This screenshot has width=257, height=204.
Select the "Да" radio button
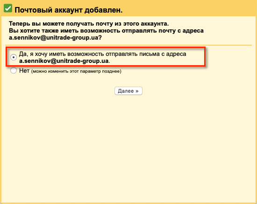(14, 57)
